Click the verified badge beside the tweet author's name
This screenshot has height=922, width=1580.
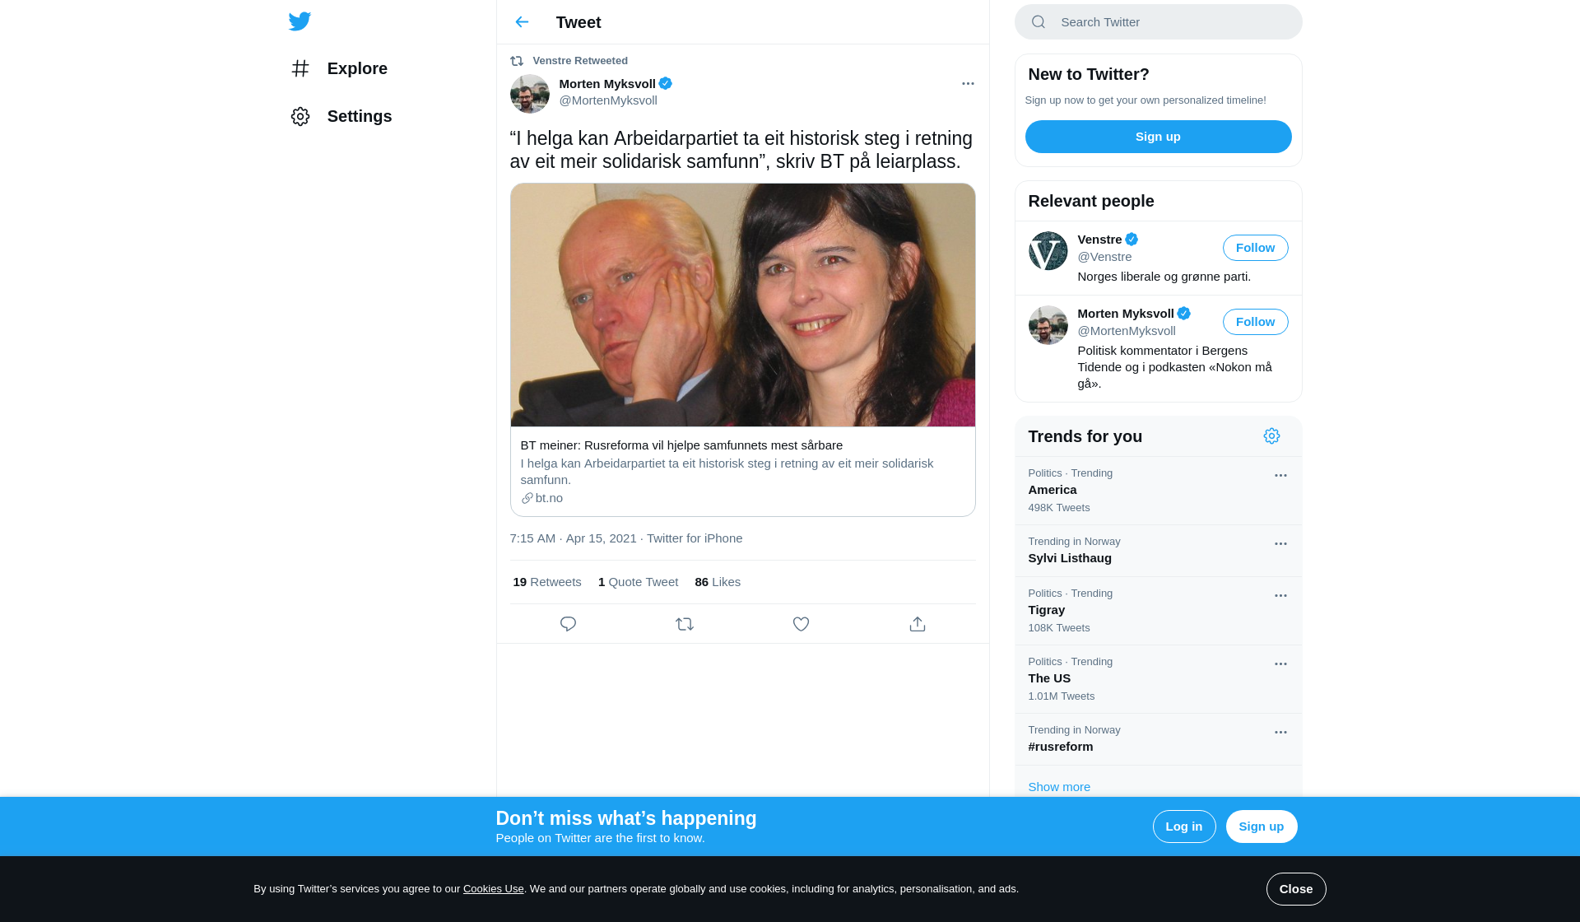pyautogui.click(x=666, y=83)
